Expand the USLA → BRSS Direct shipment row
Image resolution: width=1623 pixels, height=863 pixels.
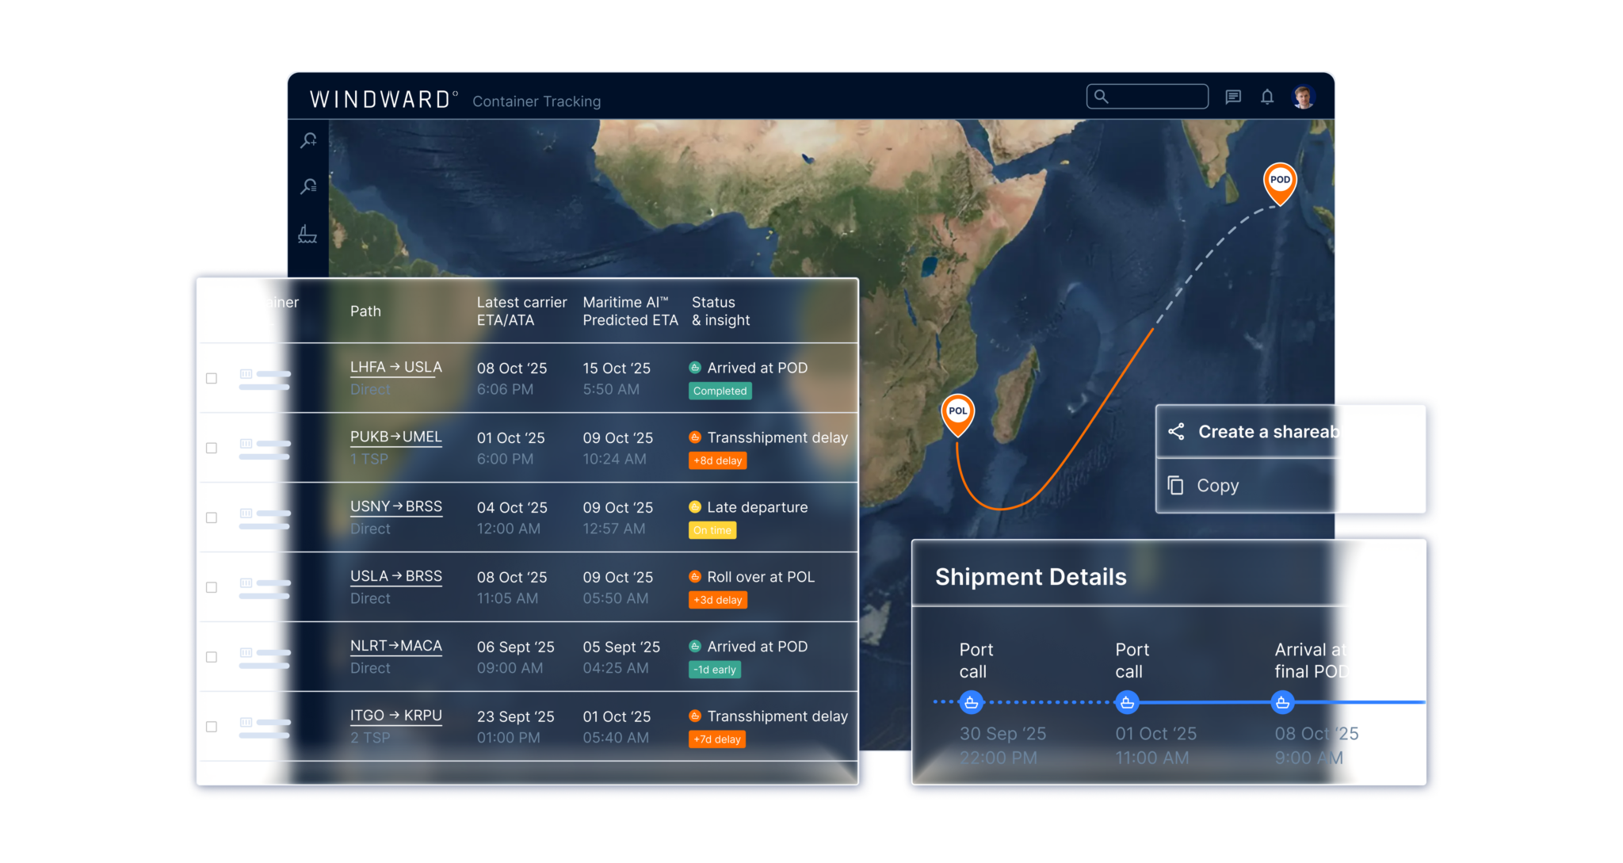(396, 577)
